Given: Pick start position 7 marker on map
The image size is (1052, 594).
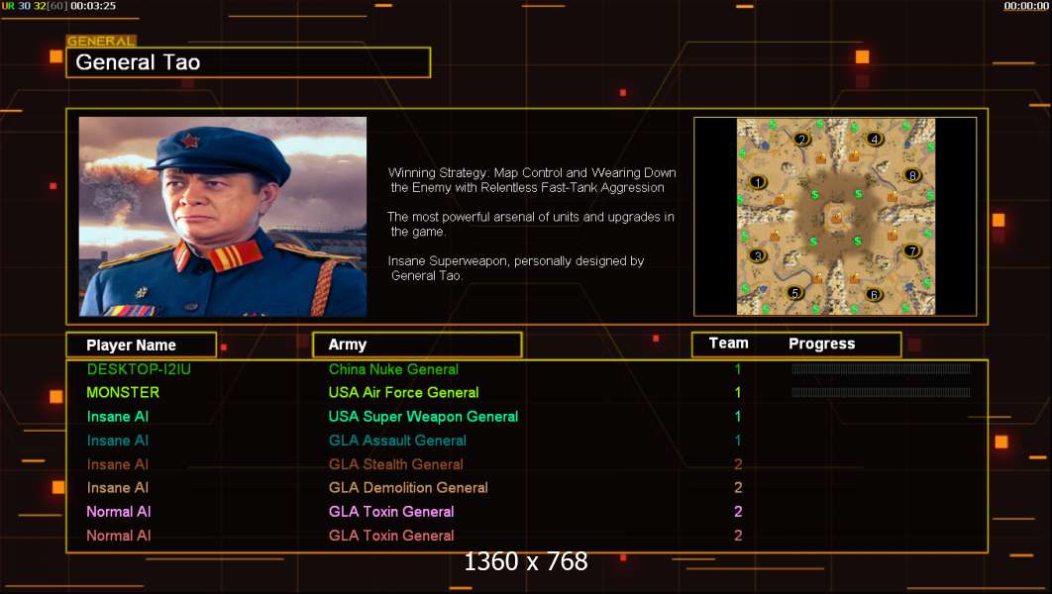Looking at the screenshot, I should (911, 251).
